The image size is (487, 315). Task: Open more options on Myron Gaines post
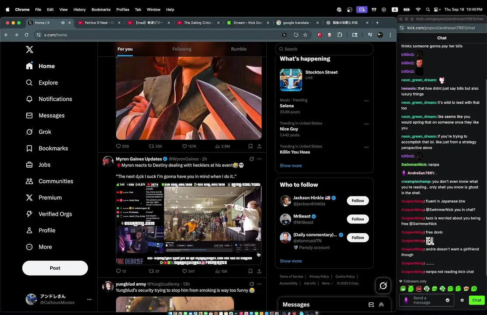click(259, 159)
